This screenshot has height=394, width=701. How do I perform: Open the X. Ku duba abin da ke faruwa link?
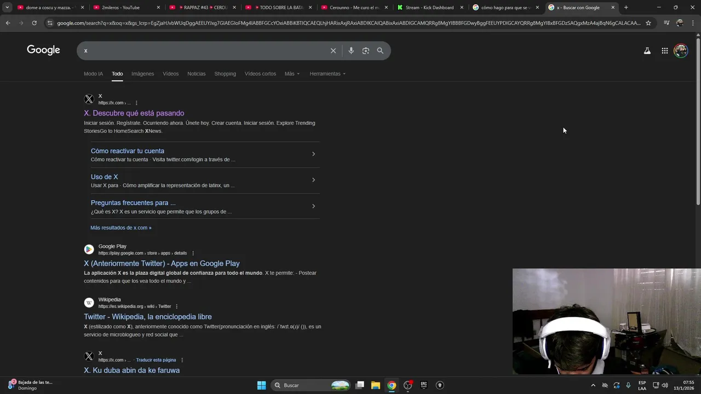[131, 370]
